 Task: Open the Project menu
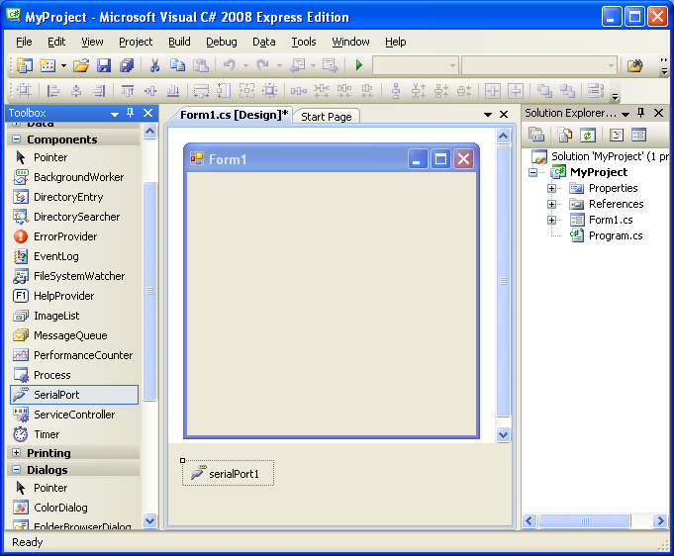[136, 42]
